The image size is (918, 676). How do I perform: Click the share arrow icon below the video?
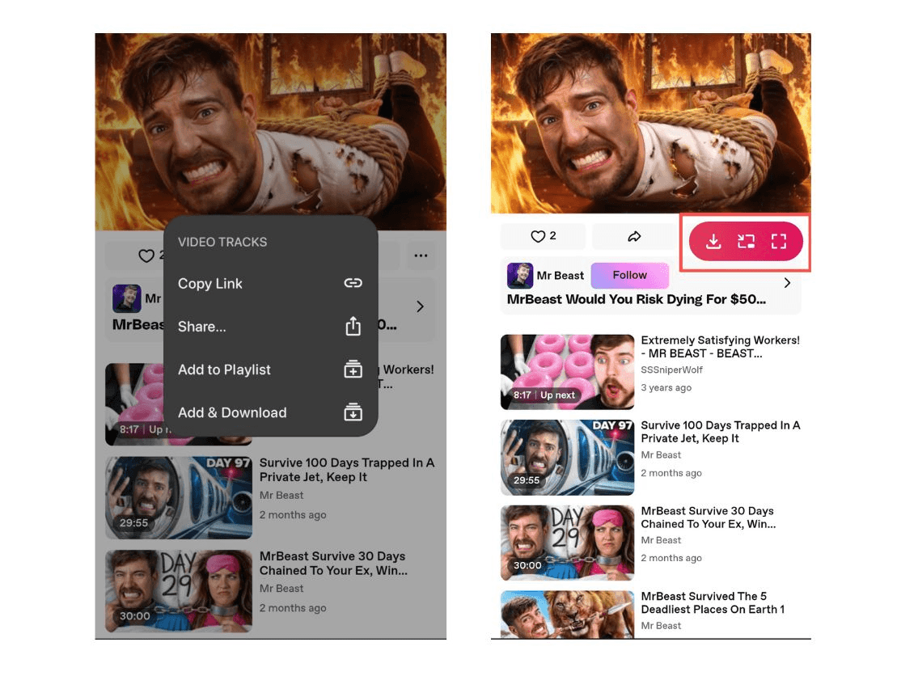click(633, 236)
